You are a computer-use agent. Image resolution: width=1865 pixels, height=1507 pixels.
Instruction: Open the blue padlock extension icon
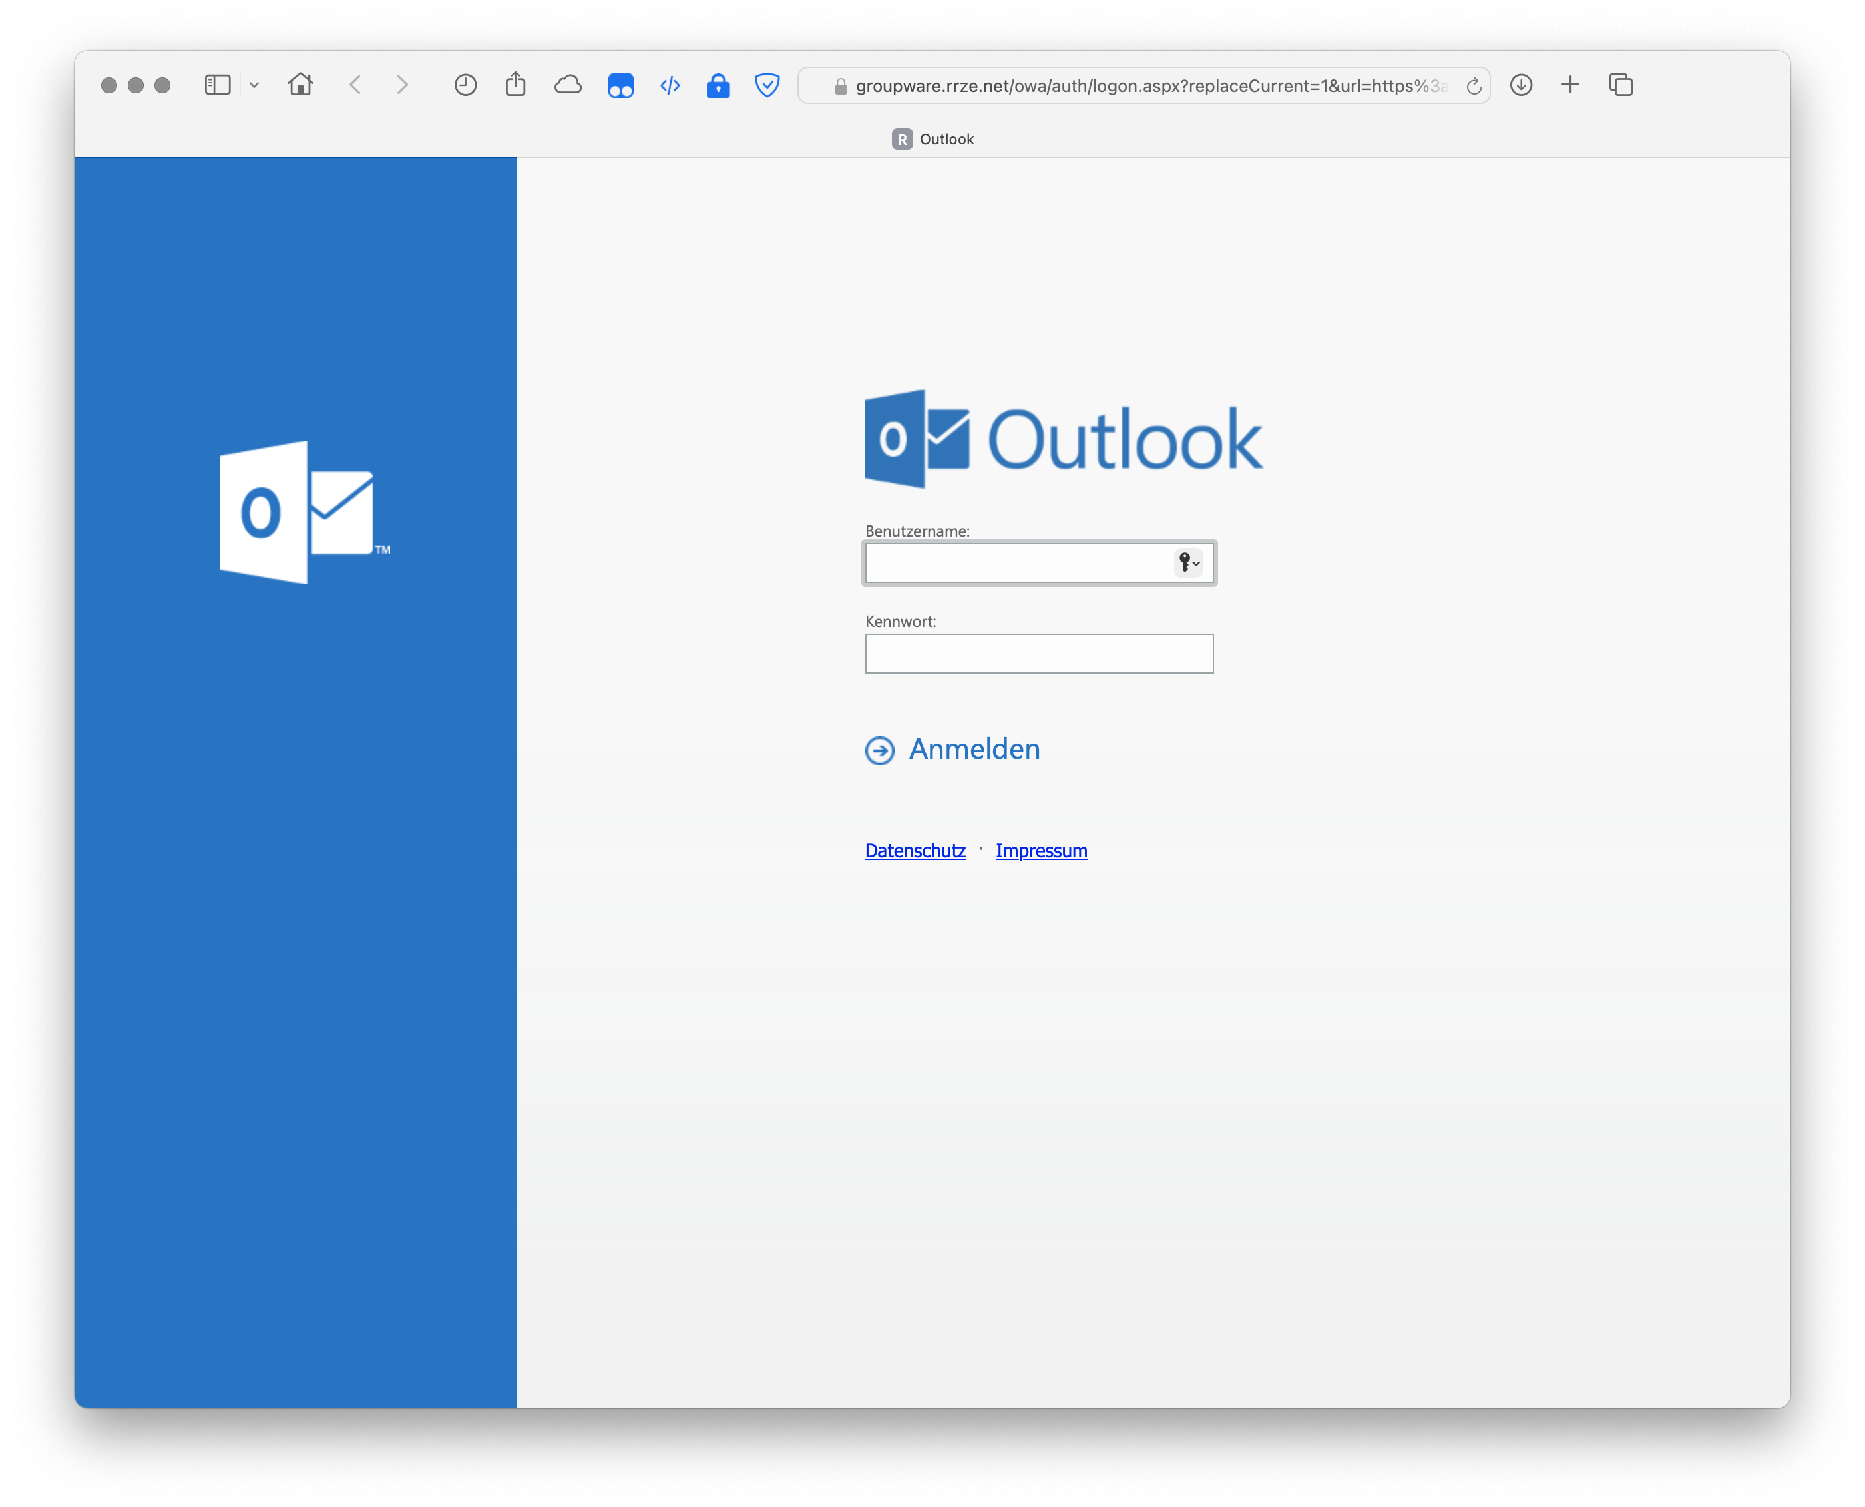tap(718, 85)
